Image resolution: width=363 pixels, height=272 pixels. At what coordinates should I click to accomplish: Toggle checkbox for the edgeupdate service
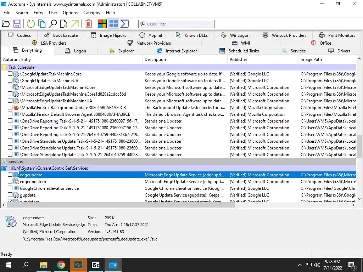coord(10,175)
